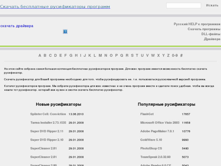Image resolution: width=221 pixels, height=166 pixels.
Task: Choose letter J in alphabet index
Action: click(x=85, y=55)
